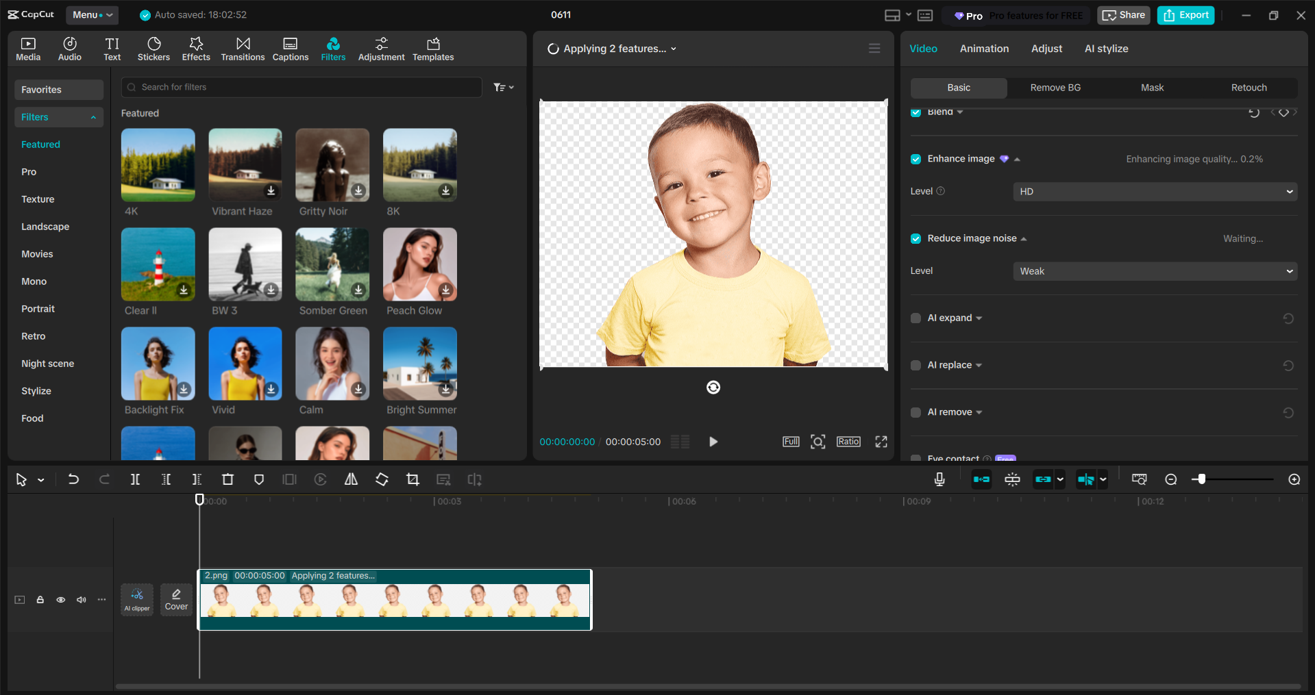1315x695 pixels.
Task: Open the Level dropdown showing HD
Action: pyautogui.click(x=1154, y=191)
